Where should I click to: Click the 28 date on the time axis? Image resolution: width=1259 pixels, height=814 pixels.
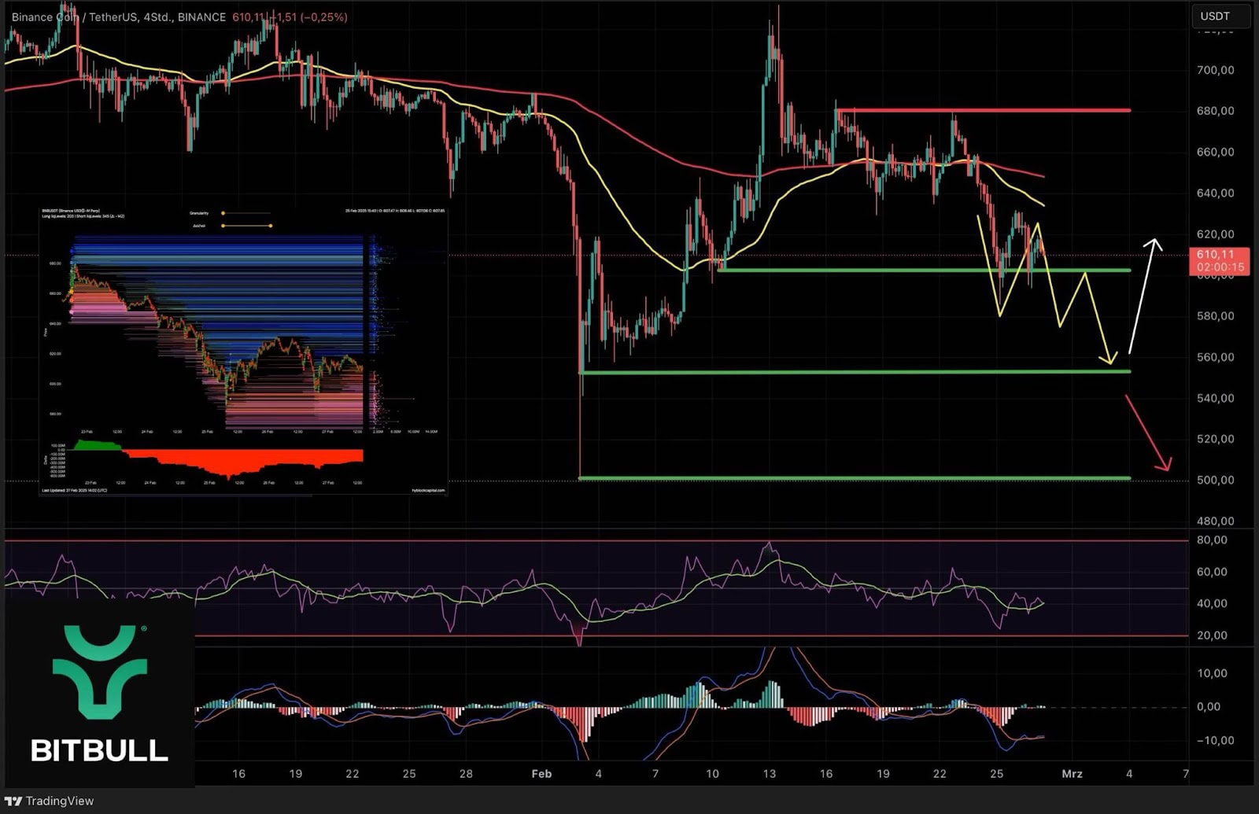(466, 774)
